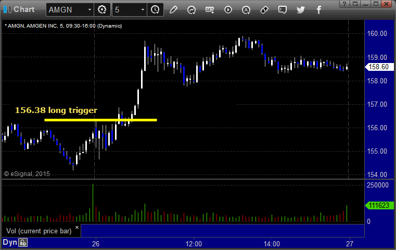Close the Vol study panel label
The image size is (396, 250).
click(77, 227)
